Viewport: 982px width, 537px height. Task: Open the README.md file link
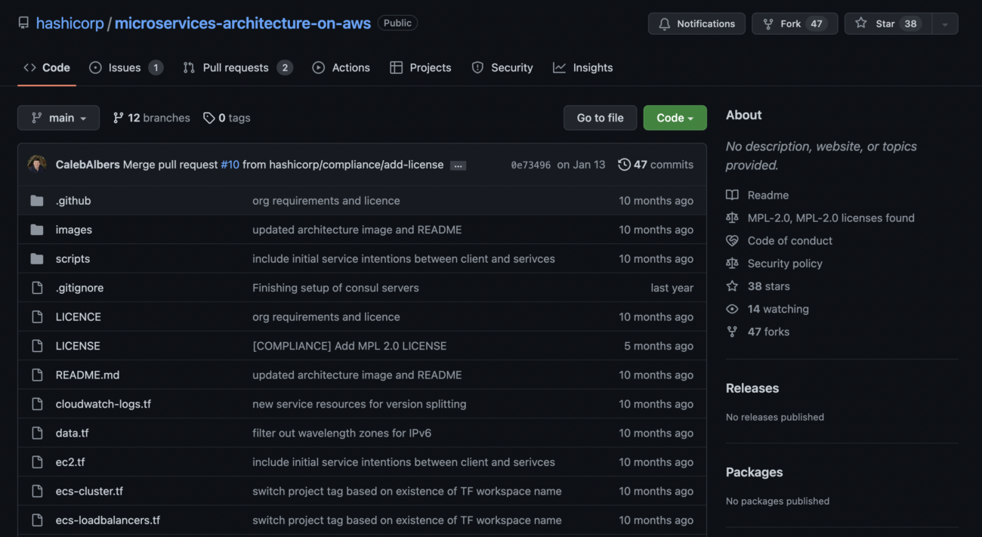click(87, 375)
